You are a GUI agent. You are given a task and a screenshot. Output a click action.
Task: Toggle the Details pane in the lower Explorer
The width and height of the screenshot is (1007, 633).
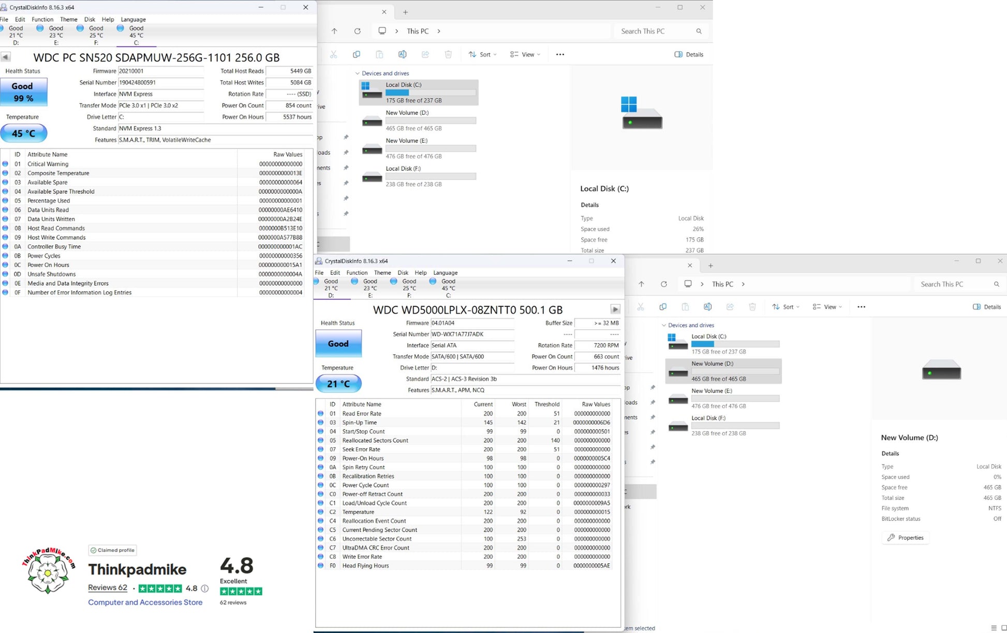coord(987,307)
